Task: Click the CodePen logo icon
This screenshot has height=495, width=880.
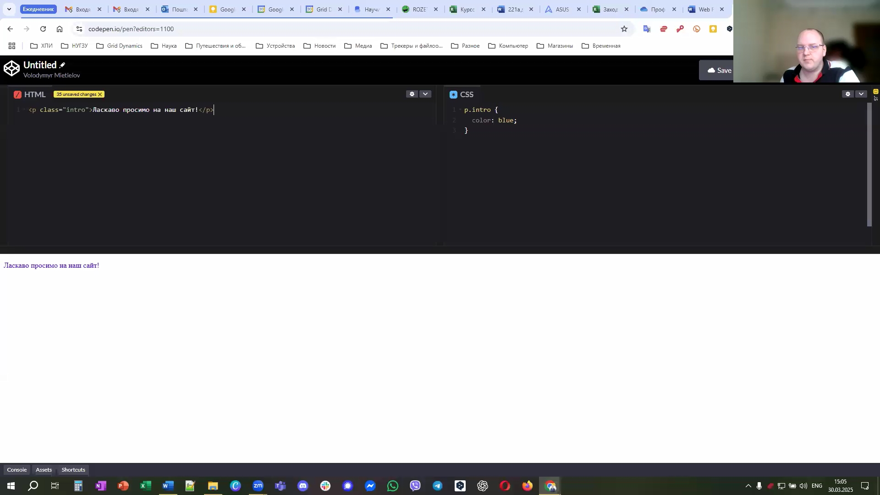Action: [x=11, y=69]
